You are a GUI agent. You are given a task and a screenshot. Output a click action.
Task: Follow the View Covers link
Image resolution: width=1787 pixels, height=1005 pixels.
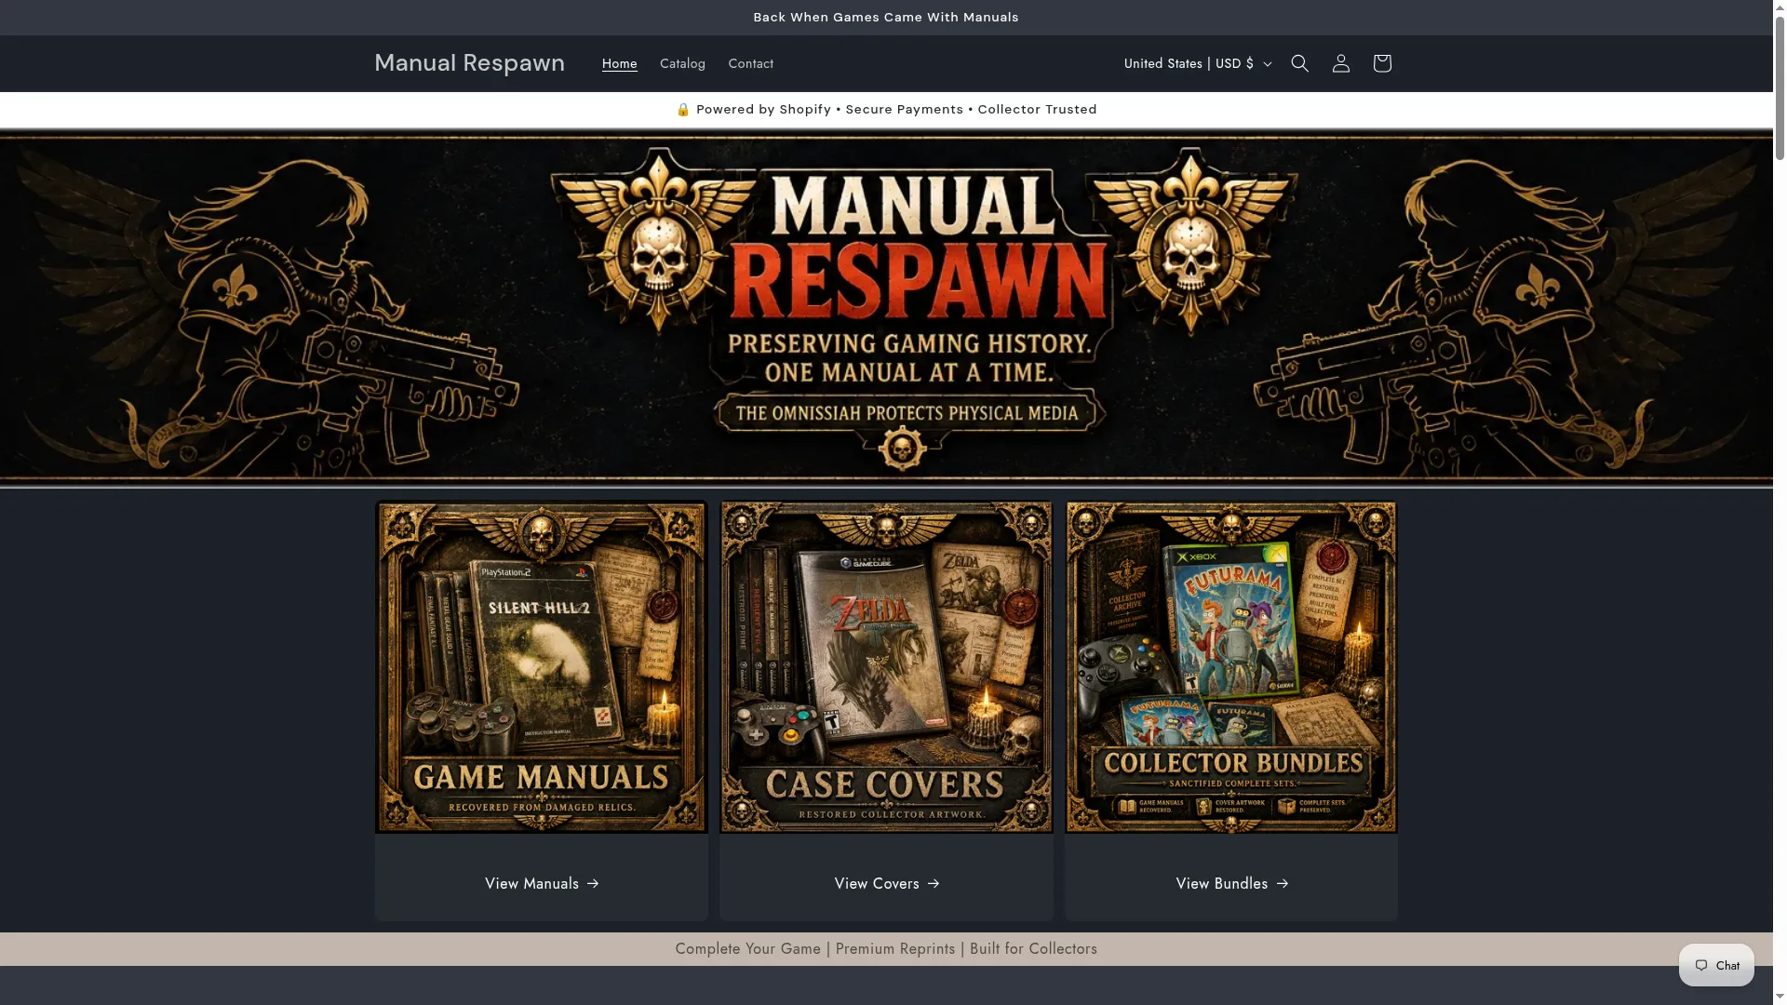tap(886, 884)
